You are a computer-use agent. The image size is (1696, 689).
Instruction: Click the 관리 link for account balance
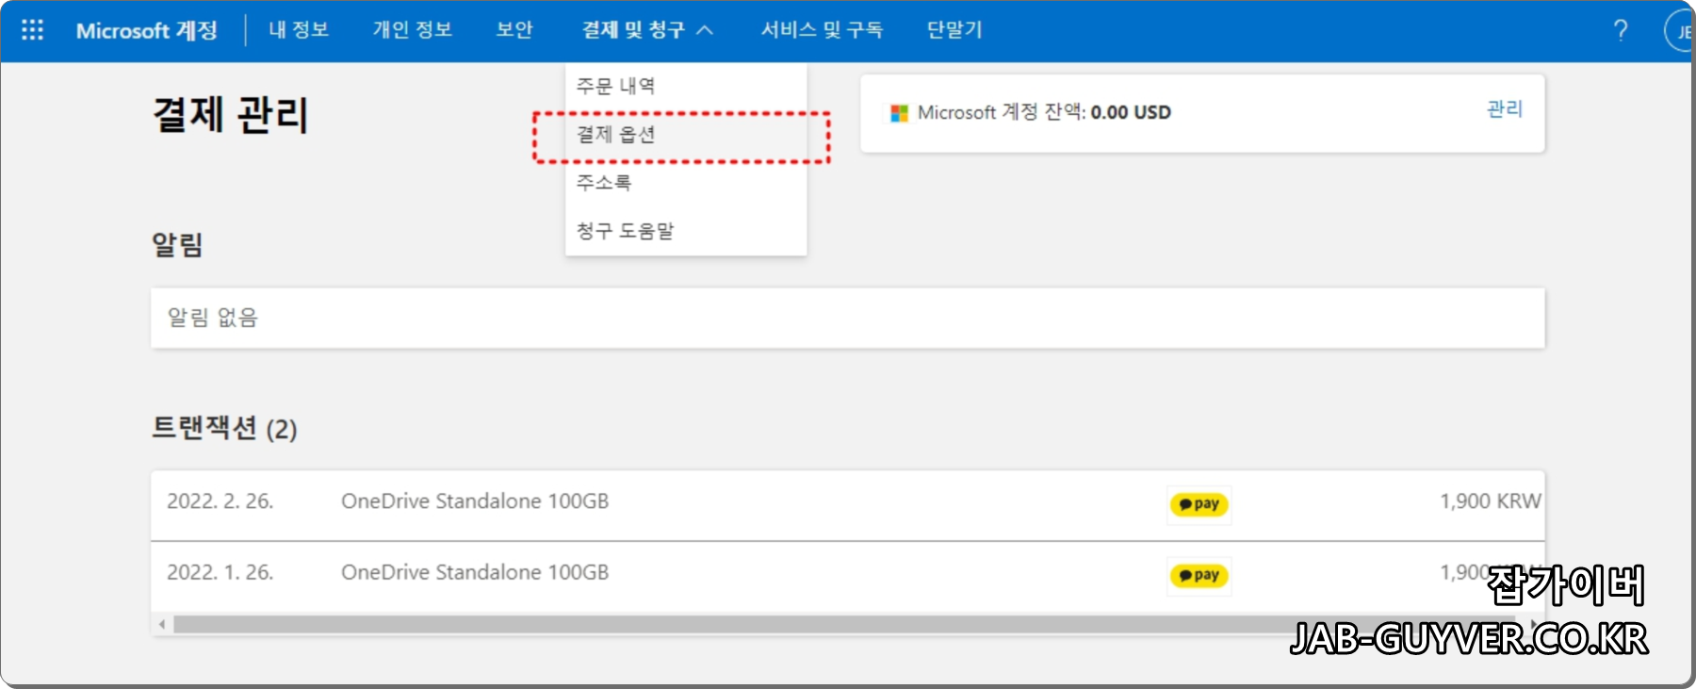[1505, 109]
